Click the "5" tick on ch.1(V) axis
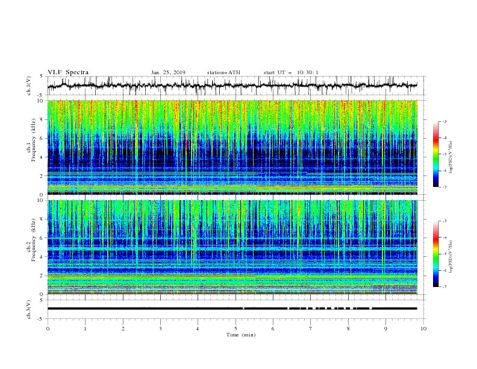 (43, 76)
